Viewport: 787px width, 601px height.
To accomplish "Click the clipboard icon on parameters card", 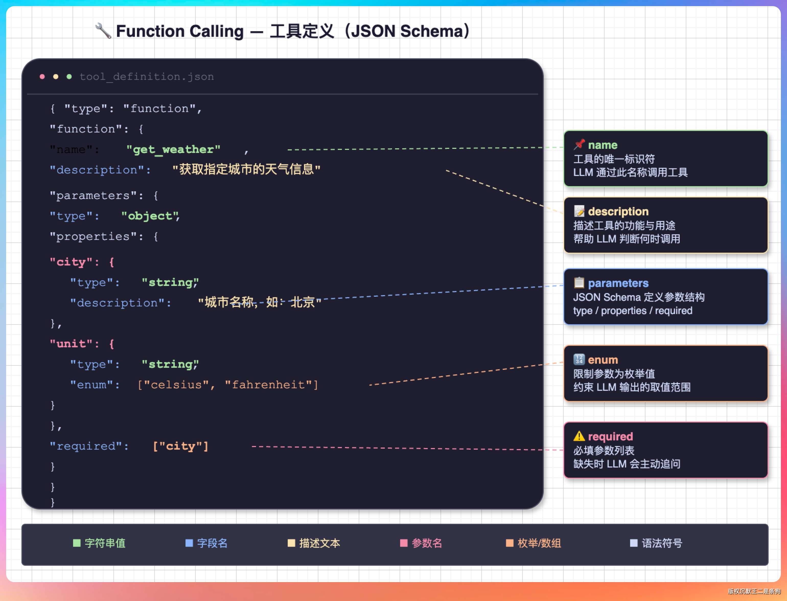I will coord(579,283).
